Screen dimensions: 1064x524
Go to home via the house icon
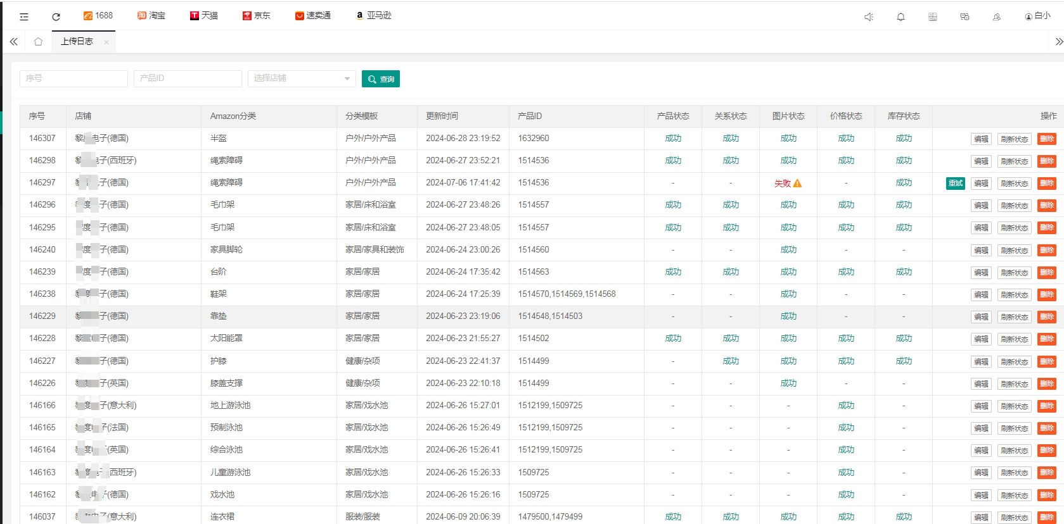(38, 41)
